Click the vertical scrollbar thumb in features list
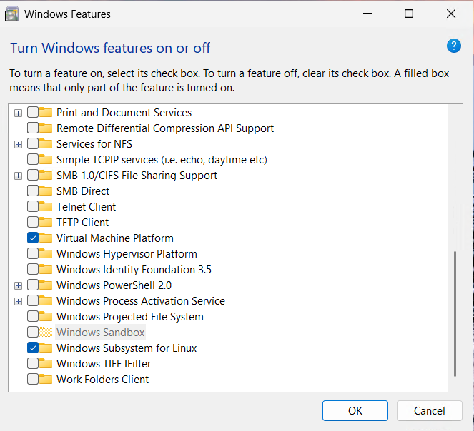 coord(455,314)
